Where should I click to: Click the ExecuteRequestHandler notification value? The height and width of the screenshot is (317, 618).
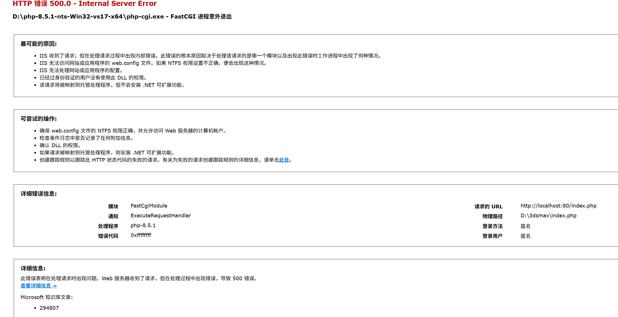coord(160,216)
